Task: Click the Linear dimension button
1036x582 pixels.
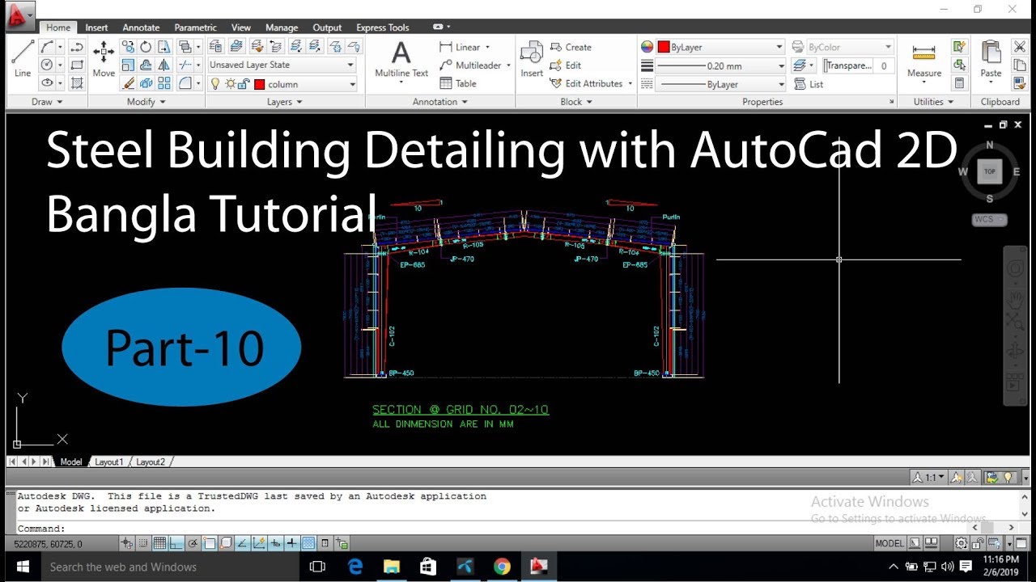Action: [465, 47]
